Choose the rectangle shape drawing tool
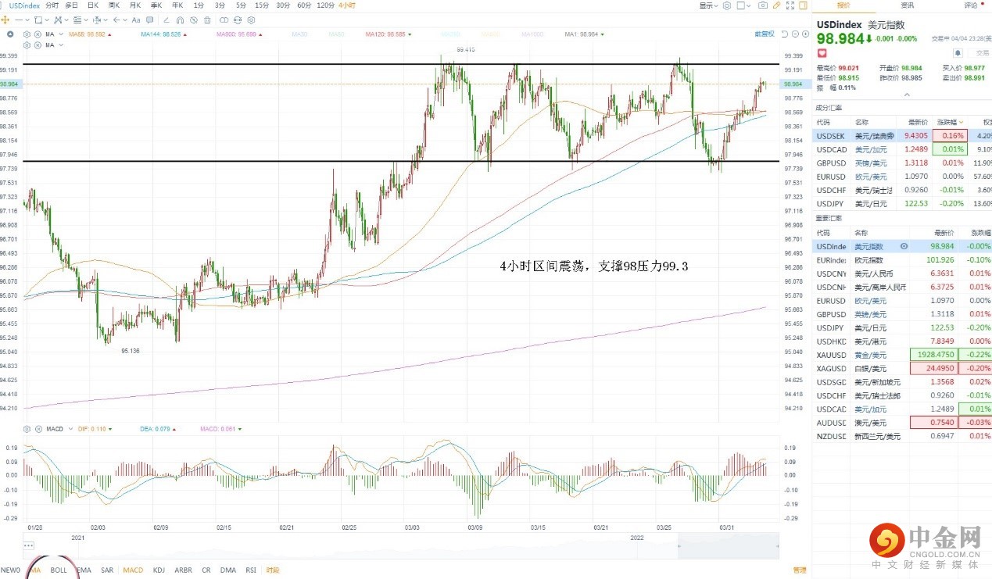 (x=38, y=20)
